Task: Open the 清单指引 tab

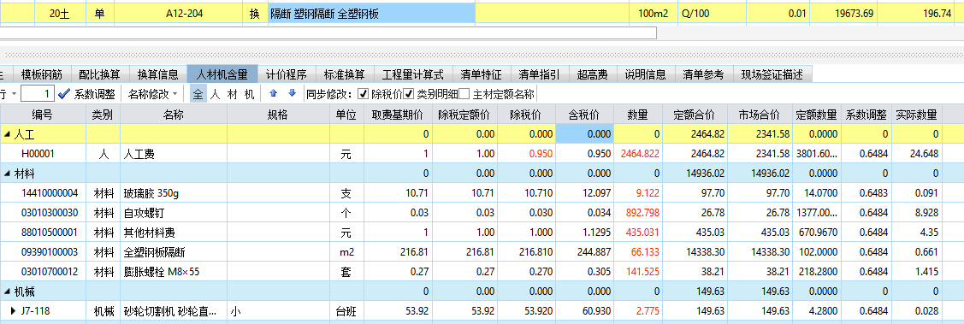Action: pos(539,74)
